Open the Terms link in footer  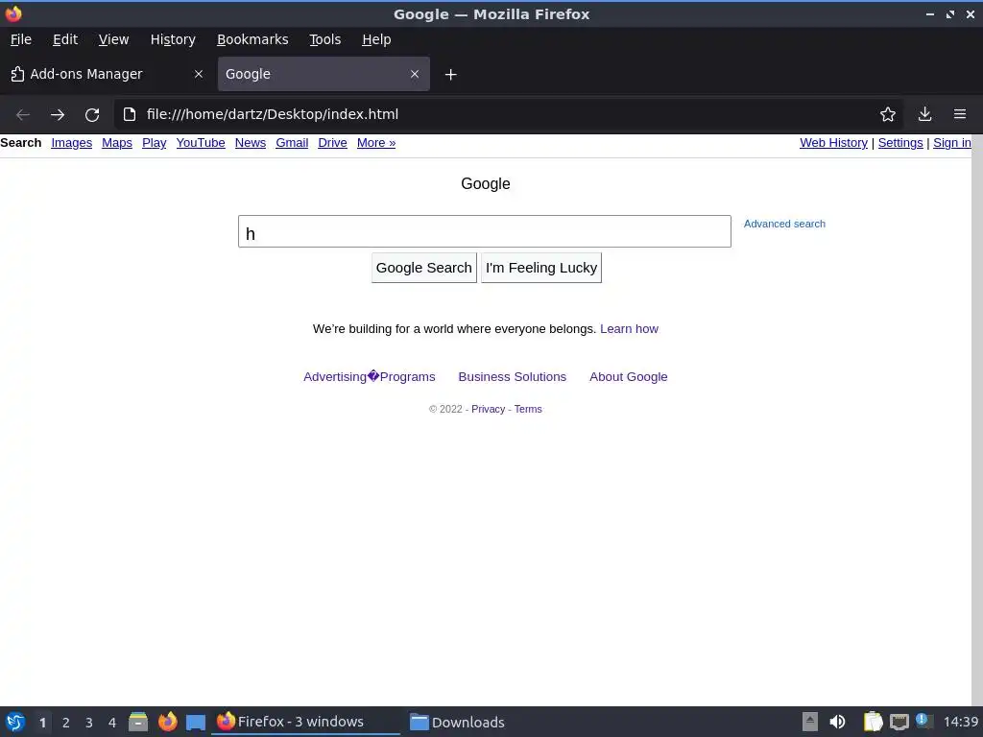click(528, 409)
